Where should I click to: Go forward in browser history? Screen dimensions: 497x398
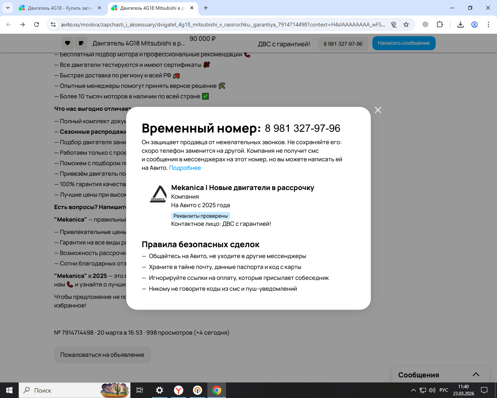coord(23,24)
